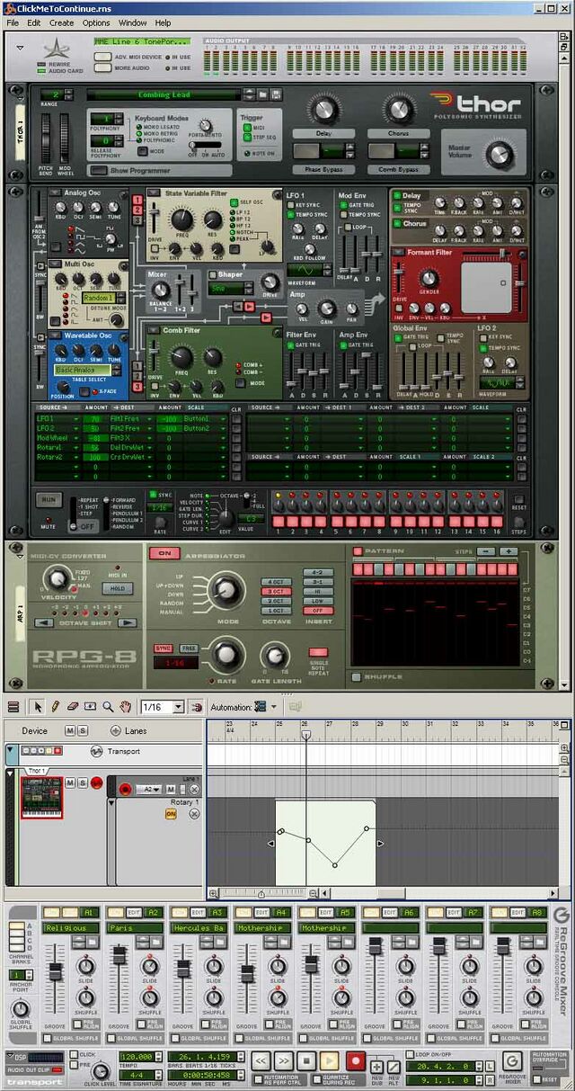Toggle the Click checkbox in transport
Viewport: 575px width, 1091px height.
(x=75, y=1054)
